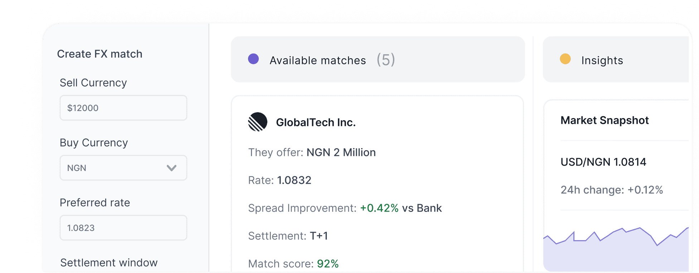Click the Sell Currency input field
Image resolution: width=699 pixels, height=273 pixels.
[123, 107]
